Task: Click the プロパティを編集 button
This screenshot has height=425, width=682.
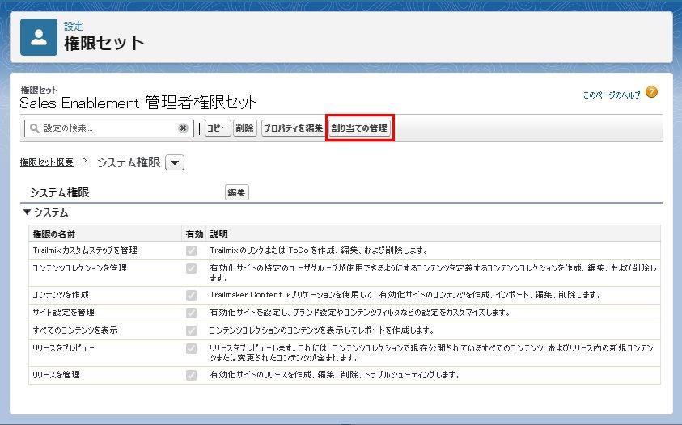Action: pos(293,128)
